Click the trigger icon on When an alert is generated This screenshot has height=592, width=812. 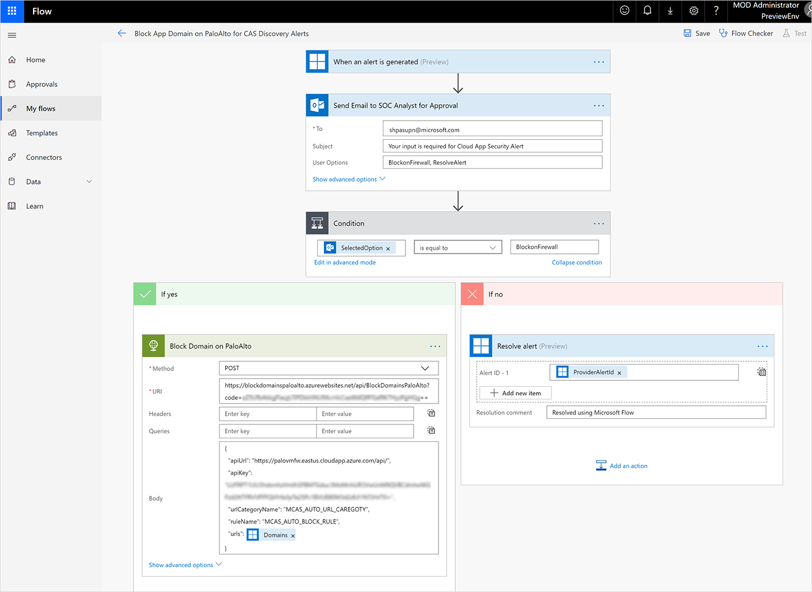(x=317, y=61)
